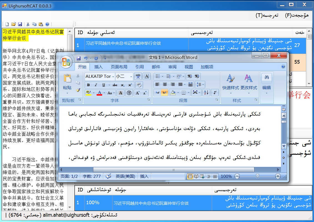
Task: Click the 更改样式 change styles button
Action: click(248, 84)
